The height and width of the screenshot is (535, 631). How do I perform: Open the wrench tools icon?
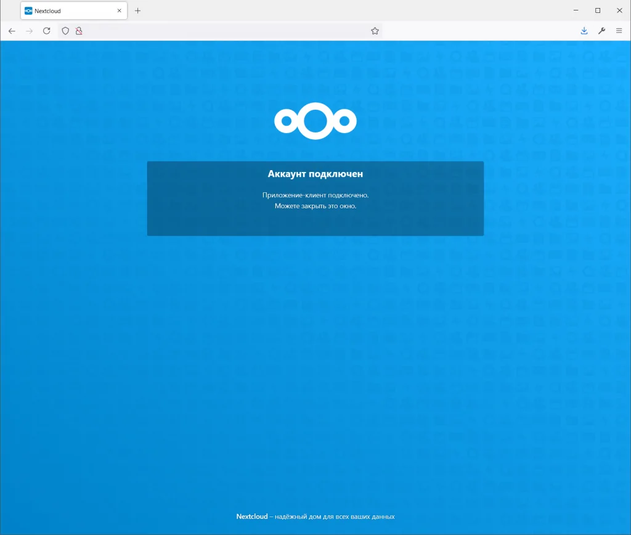(601, 31)
